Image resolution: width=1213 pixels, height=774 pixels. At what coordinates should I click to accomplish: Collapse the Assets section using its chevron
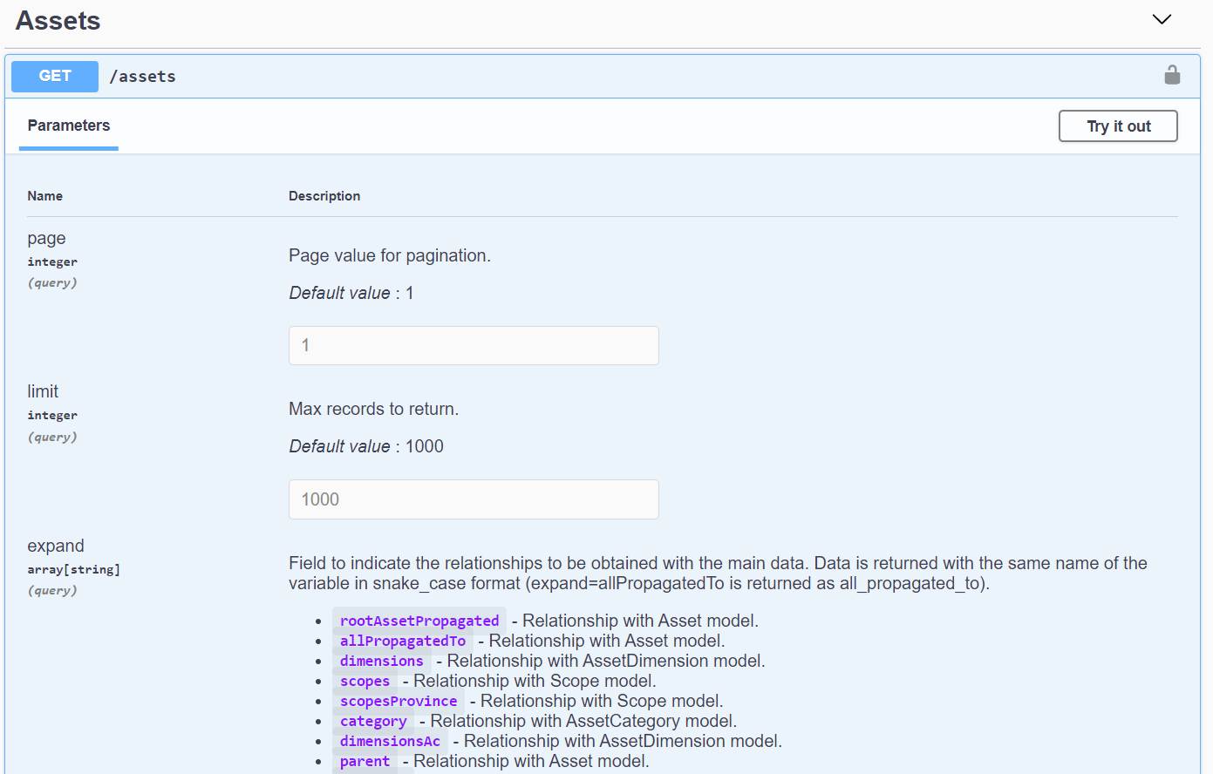coord(1161,18)
